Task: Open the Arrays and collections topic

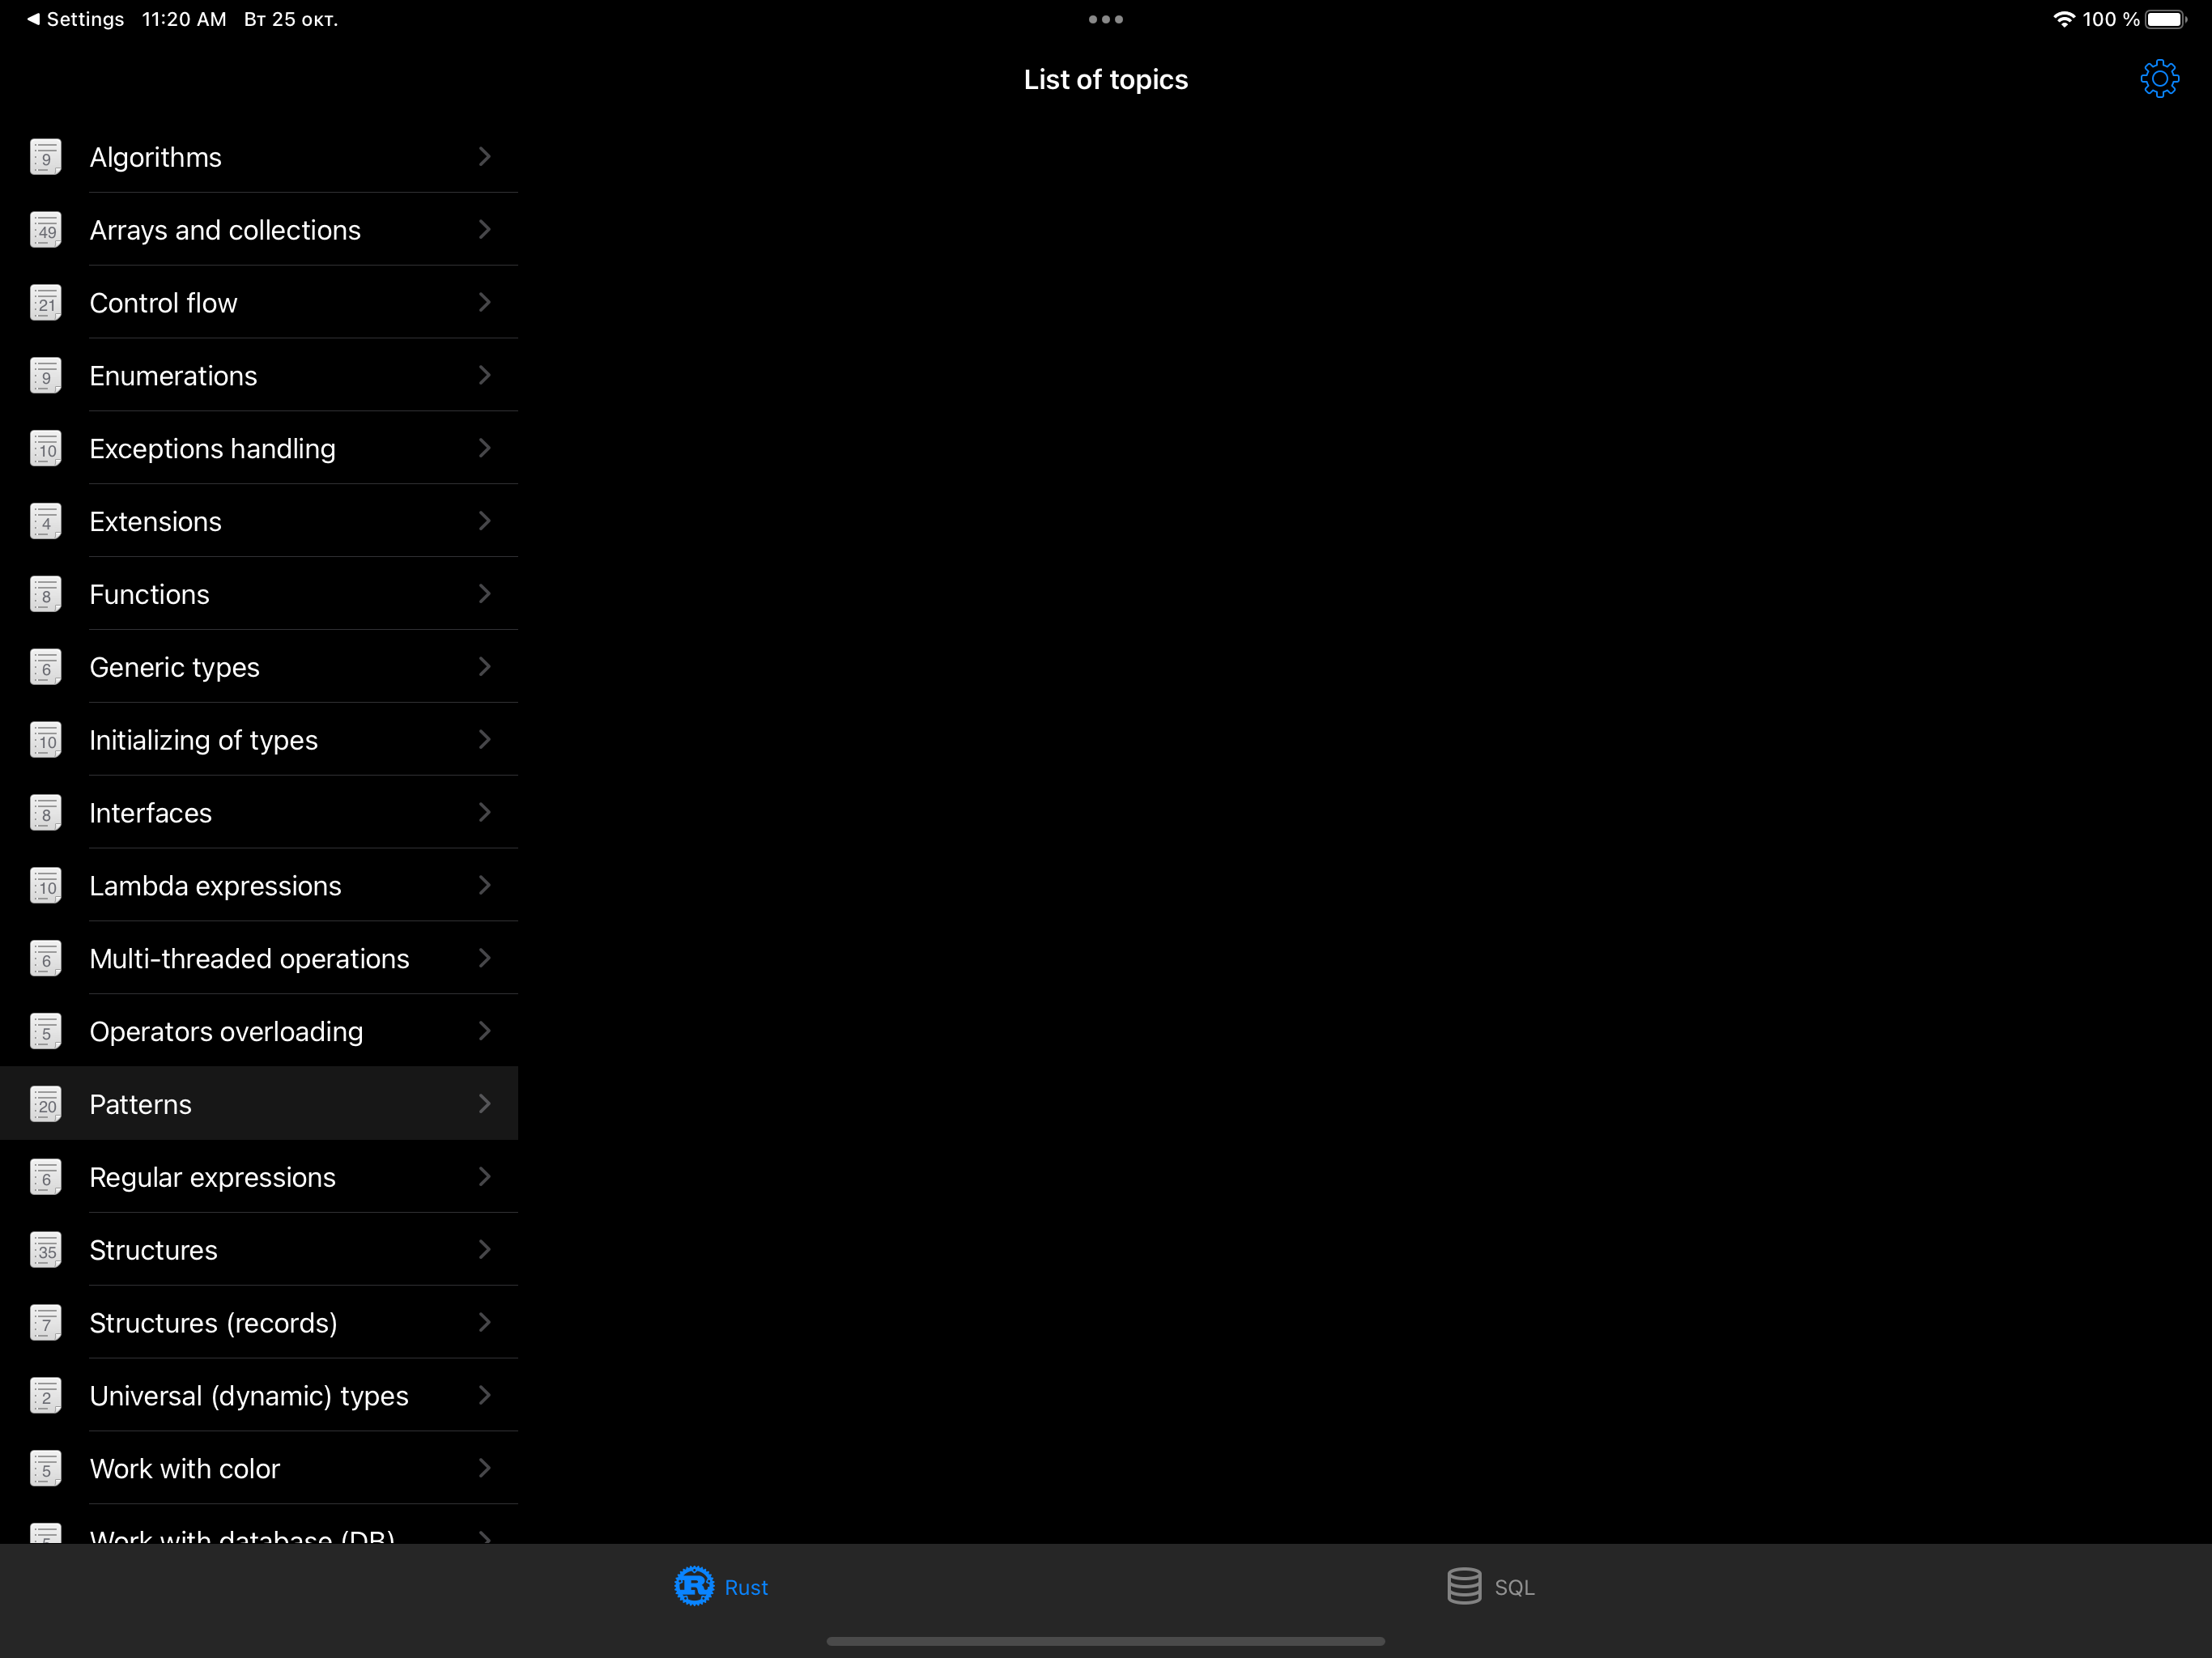Action: tap(259, 230)
